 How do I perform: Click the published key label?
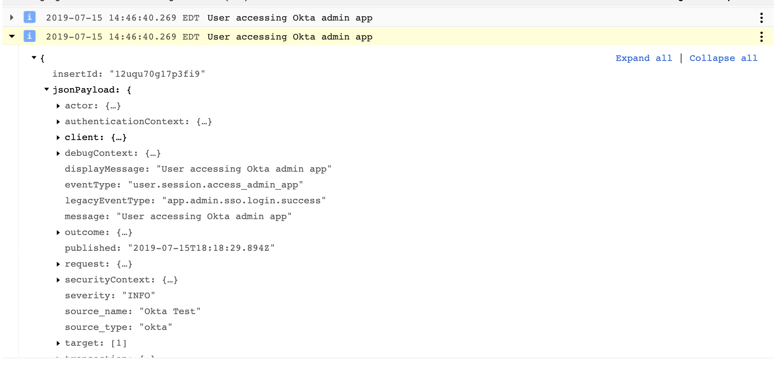[x=93, y=248]
